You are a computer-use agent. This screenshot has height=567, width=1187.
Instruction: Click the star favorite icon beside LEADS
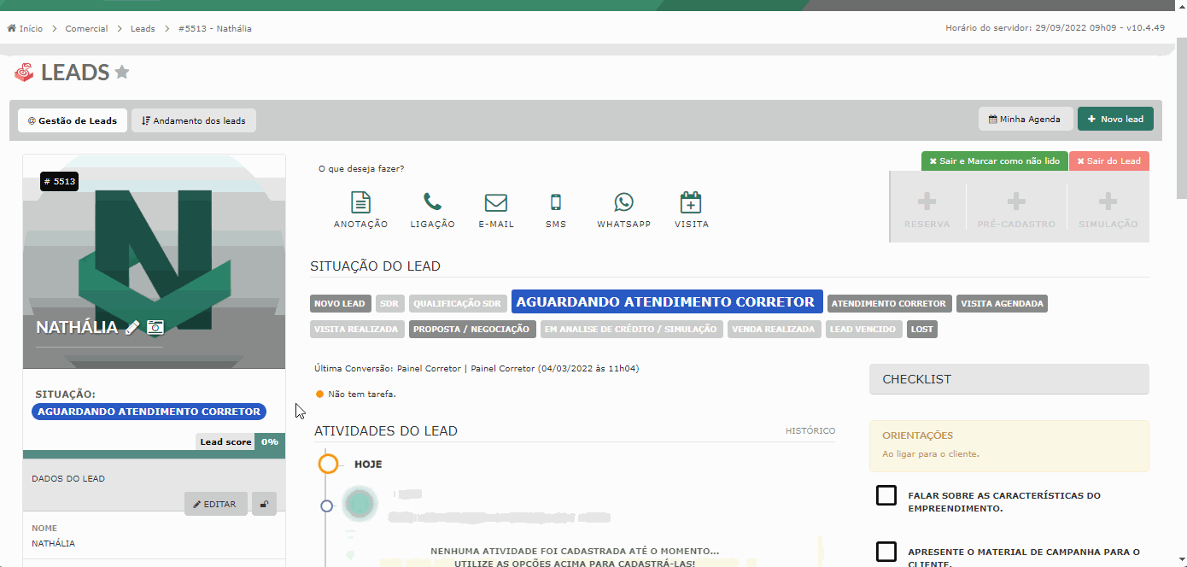[122, 73]
